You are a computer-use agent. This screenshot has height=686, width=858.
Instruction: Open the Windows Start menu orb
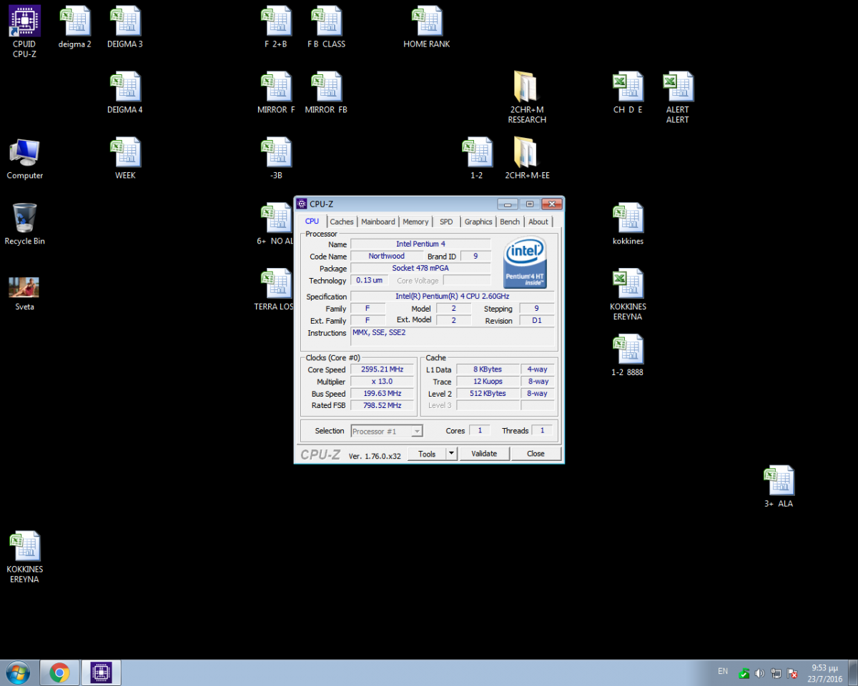click(x=17, y=672)
